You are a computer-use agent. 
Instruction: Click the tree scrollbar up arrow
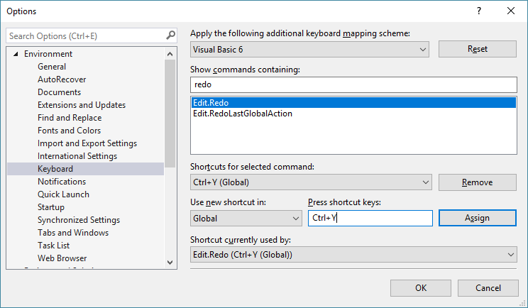[x=170, y=54]
